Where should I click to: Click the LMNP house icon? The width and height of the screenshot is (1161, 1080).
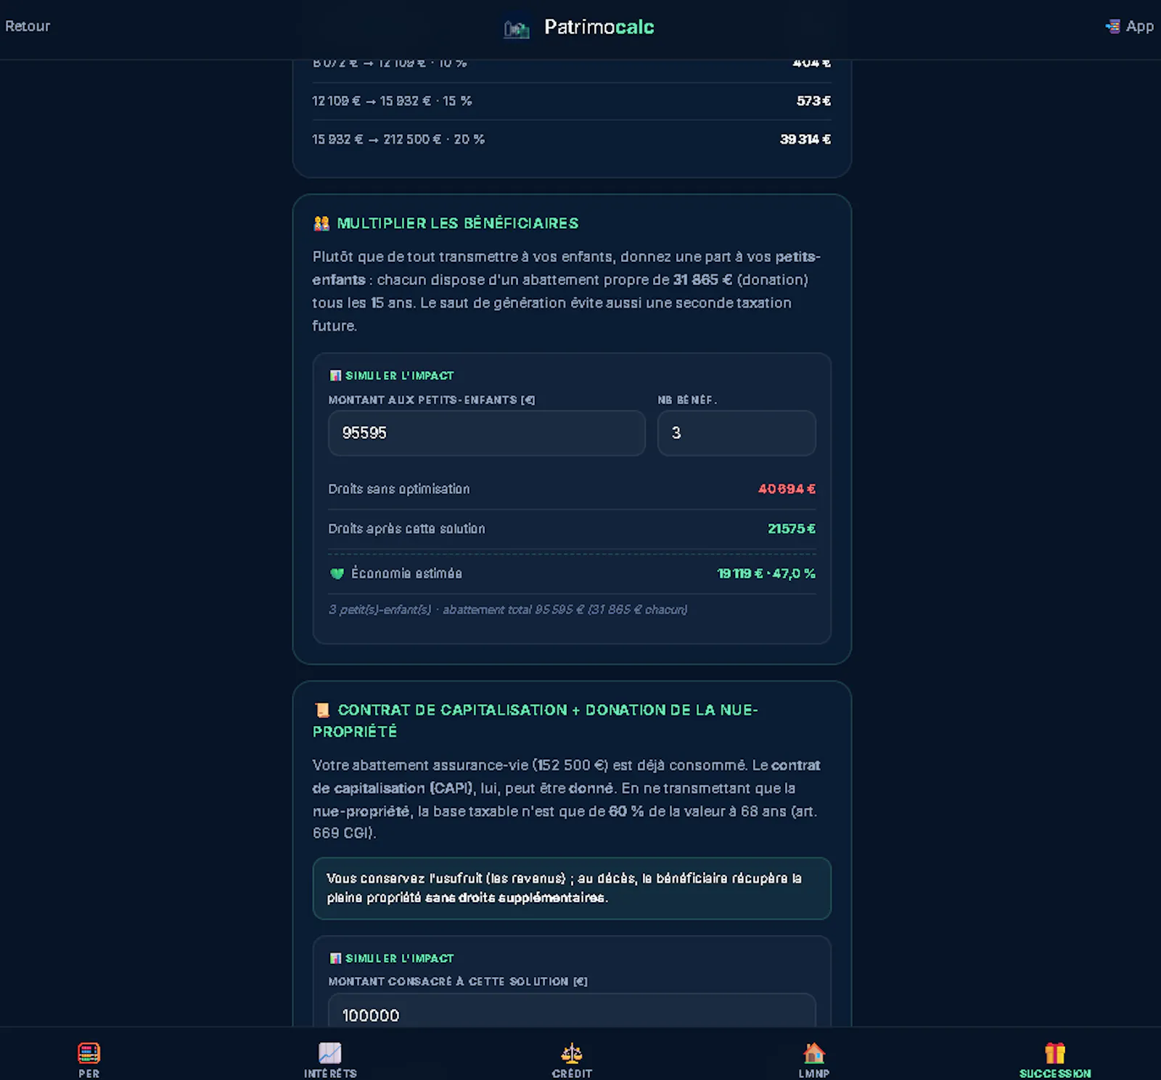(813, 1052)
